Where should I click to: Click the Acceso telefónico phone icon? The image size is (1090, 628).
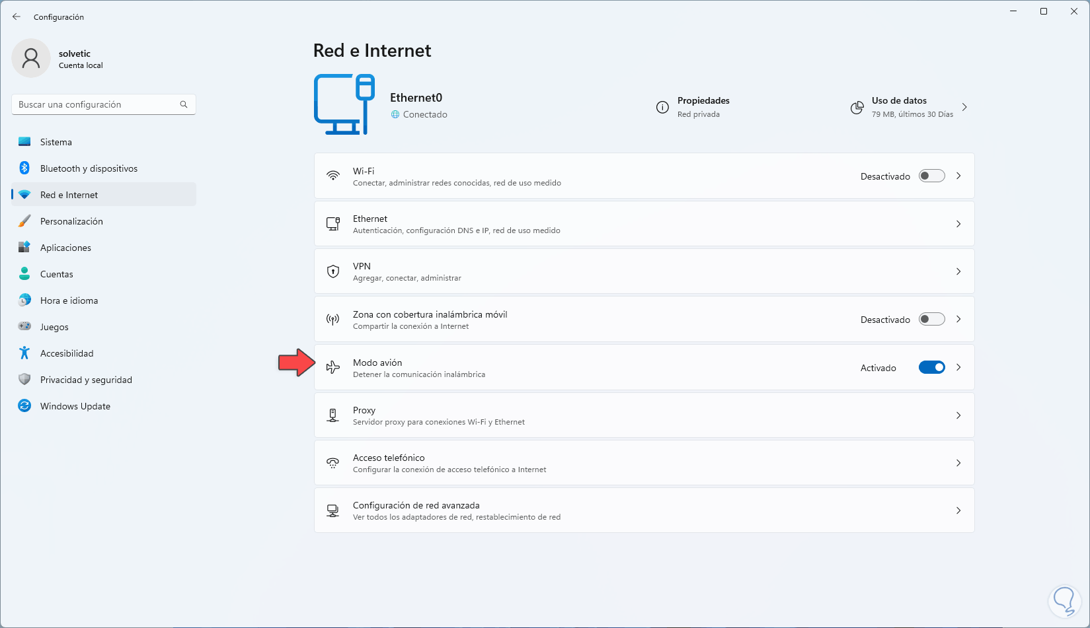coord(333,463)
